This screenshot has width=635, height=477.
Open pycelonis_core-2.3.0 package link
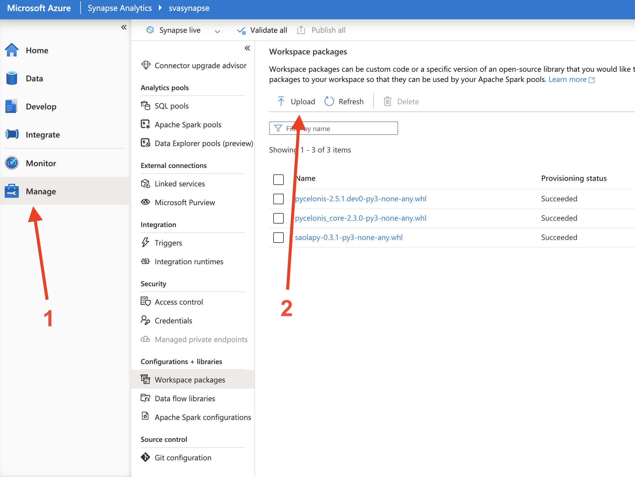coord(360,218)
